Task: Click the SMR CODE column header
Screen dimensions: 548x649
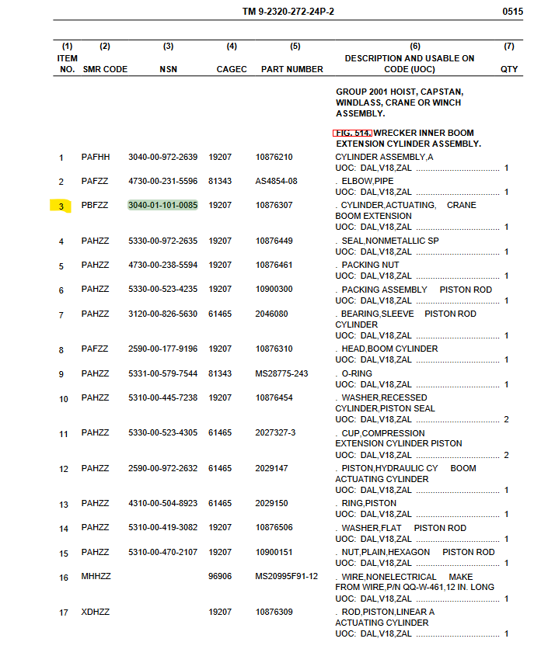Action: pos(105,69)
